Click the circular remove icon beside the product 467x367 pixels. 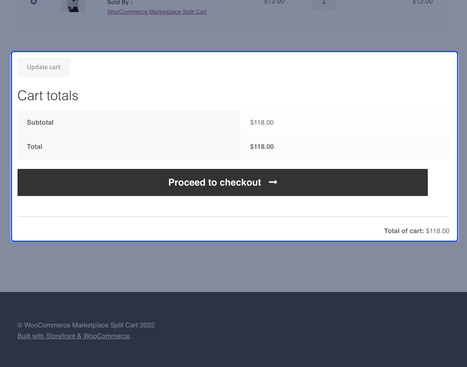[x=33, y=2]
